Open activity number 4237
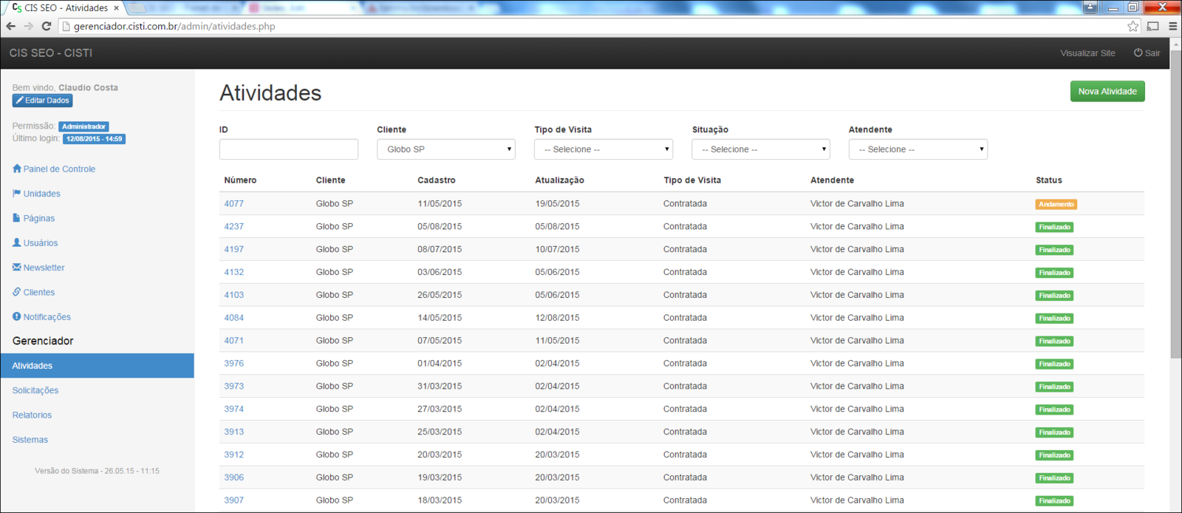 234,226
